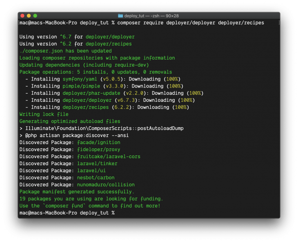Click fruitcake/laravel-cors discovered package

coord(109,157)
